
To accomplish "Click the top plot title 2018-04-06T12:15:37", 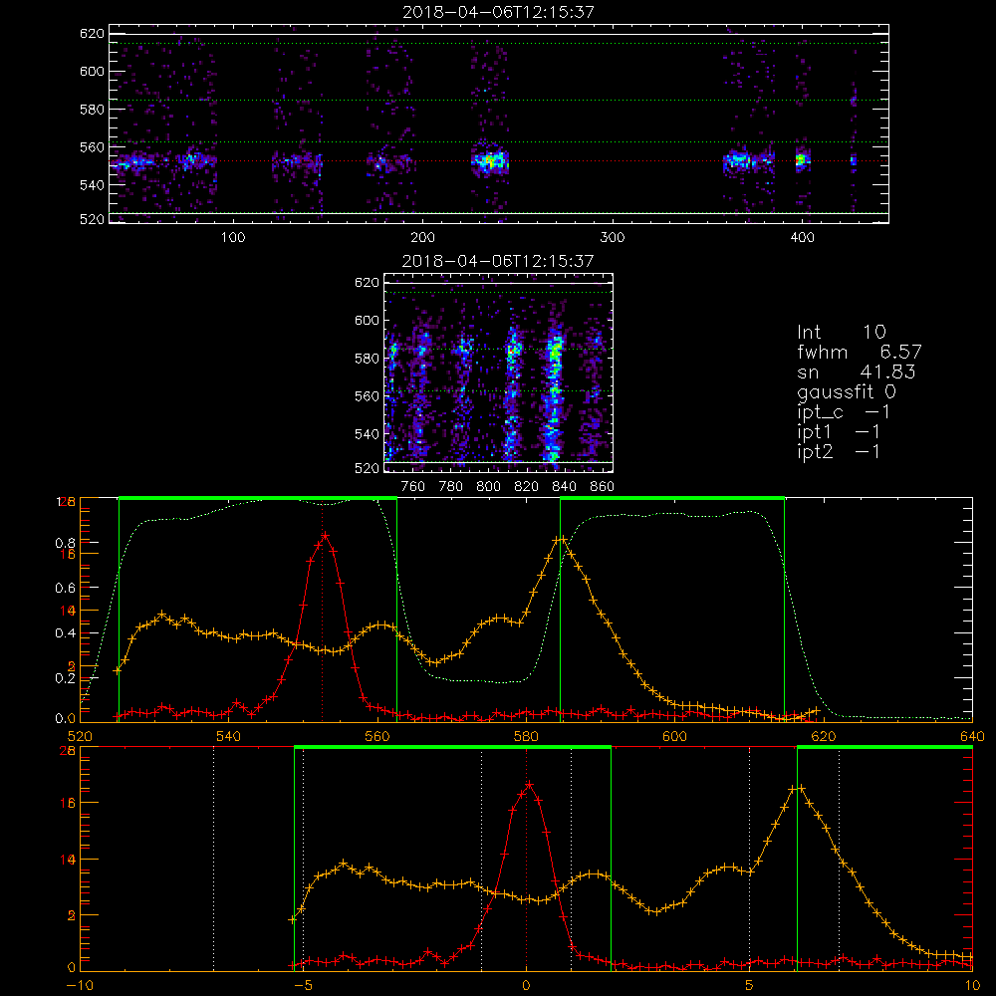I will tap(498, 12).
